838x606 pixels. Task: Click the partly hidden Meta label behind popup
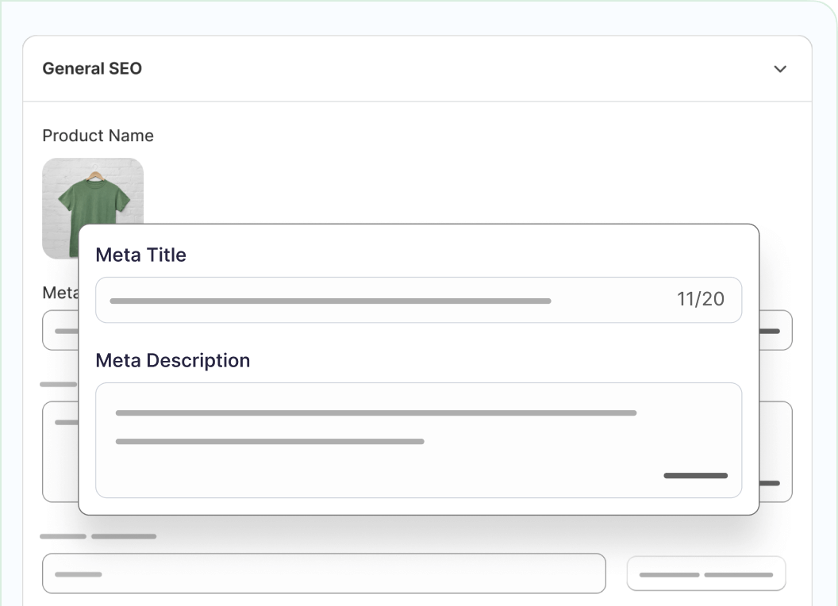pyautogui.click(x=60, y=293)
